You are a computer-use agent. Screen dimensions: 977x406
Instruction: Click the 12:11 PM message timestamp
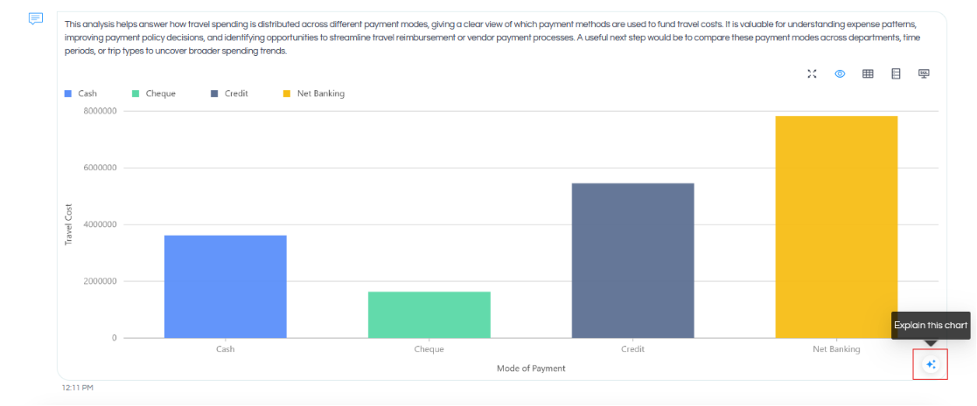pyautogui.click(x=78, y=388)
